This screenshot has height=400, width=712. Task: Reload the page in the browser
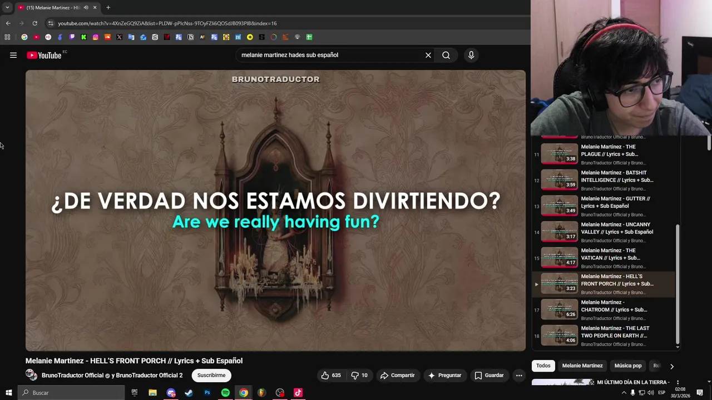tap(34, 23)
